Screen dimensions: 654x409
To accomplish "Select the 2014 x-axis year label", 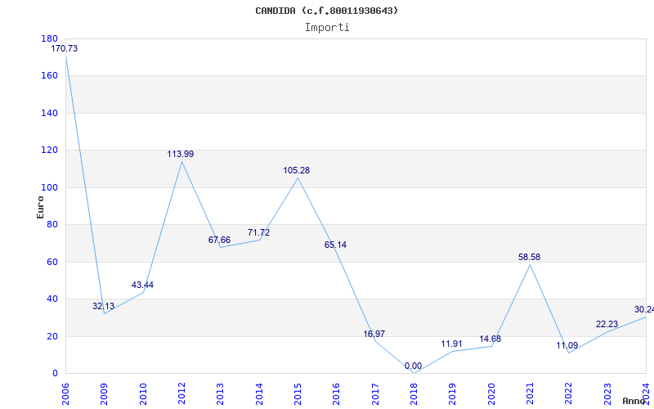I will 259,394.
